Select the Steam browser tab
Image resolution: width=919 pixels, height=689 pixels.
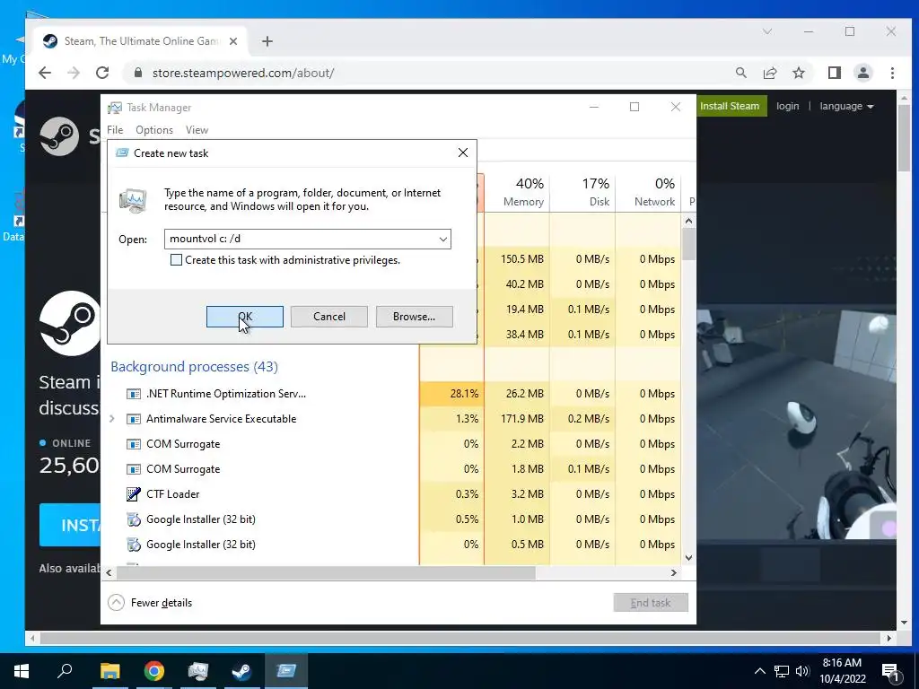(x=141, y=41)
